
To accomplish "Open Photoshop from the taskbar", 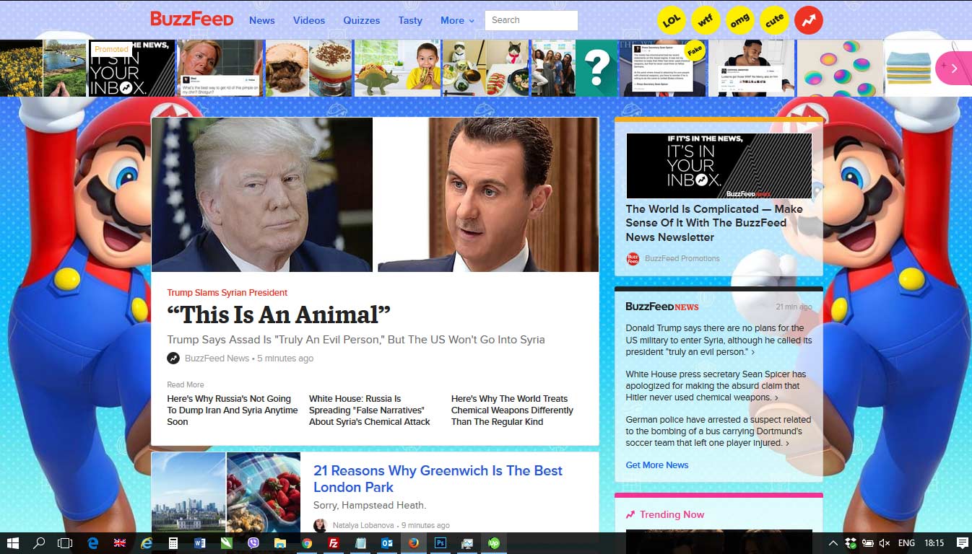I will tap(441, 543).
